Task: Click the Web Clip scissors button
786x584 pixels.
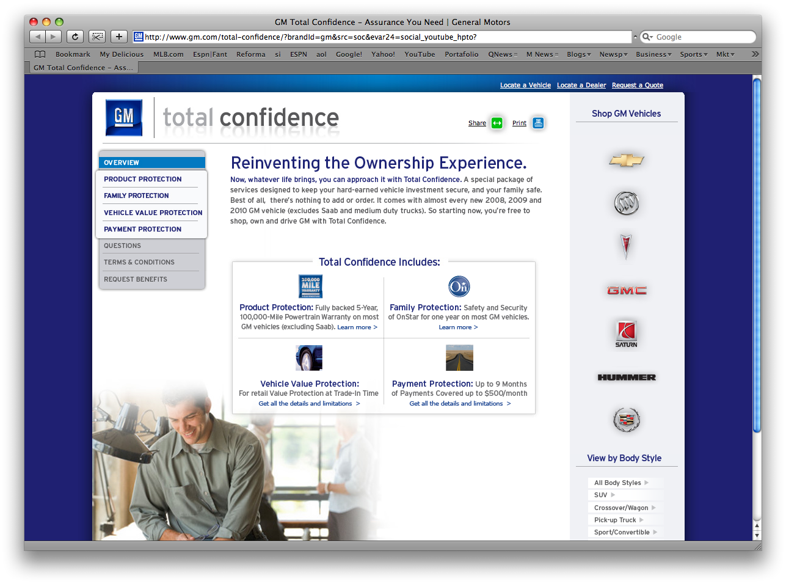Action: pos(97,37)
